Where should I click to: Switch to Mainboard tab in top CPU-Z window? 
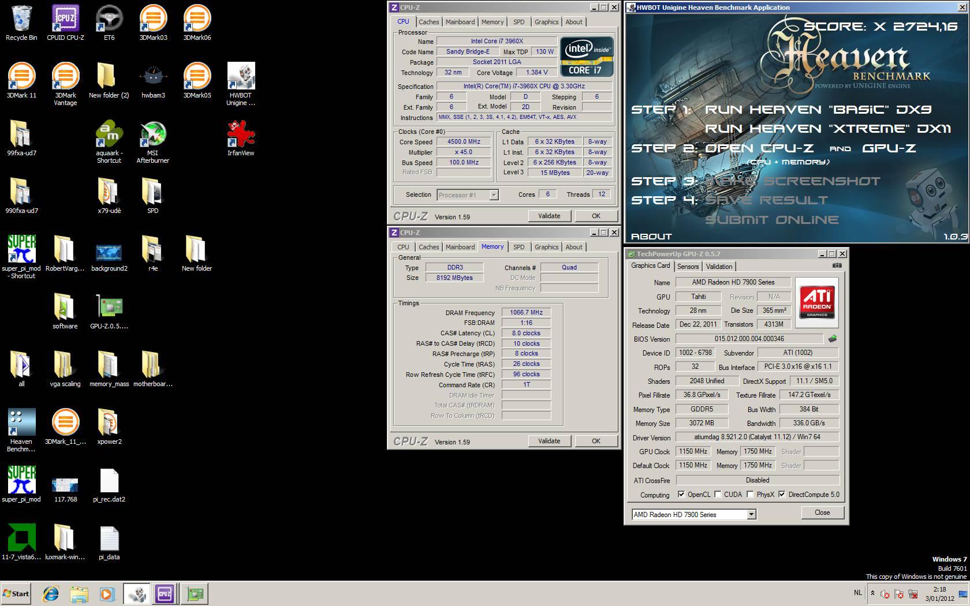click(460, 22)
